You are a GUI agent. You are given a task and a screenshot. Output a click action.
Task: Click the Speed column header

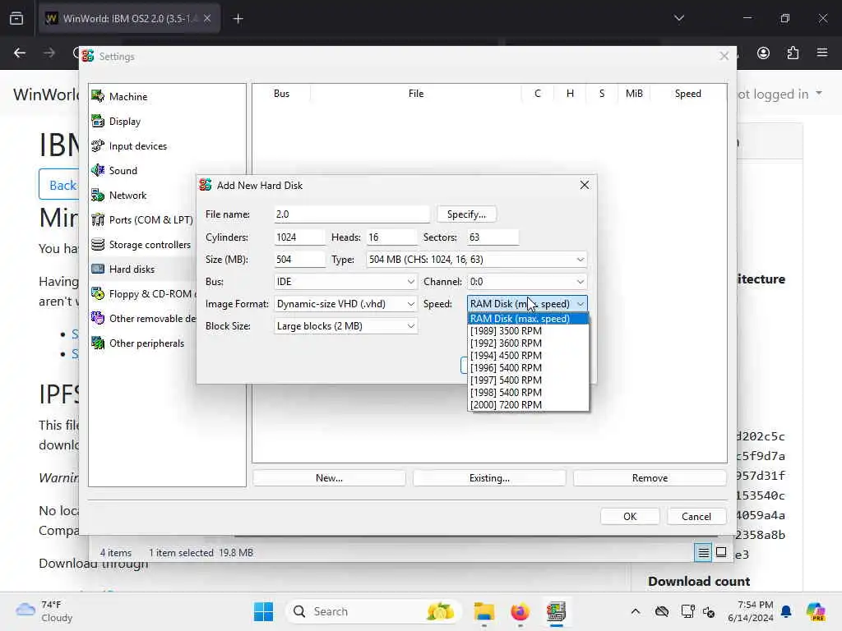(x=688, y=94)
